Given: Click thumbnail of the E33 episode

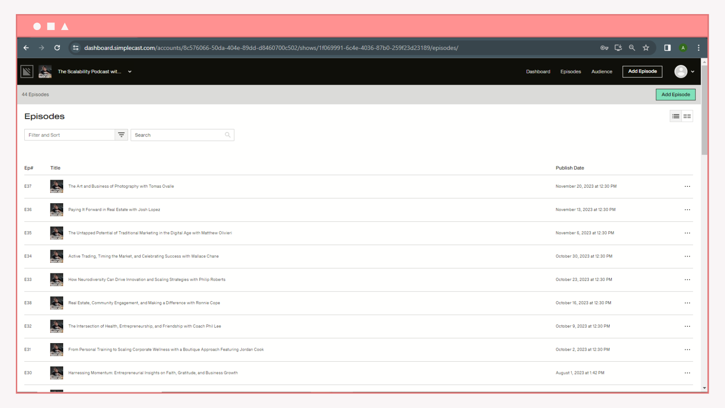Looking at the screenshot, I should pos(57,280).
